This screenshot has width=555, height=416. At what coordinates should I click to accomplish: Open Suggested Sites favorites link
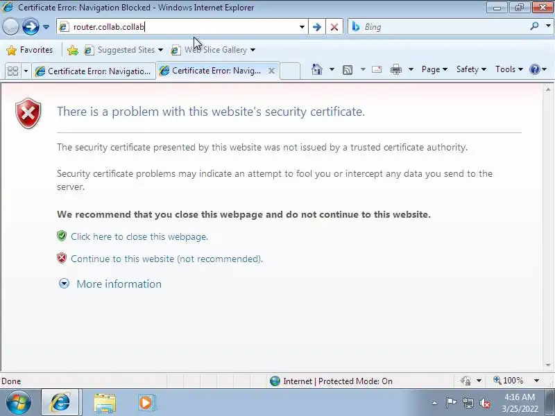[123, 50]
